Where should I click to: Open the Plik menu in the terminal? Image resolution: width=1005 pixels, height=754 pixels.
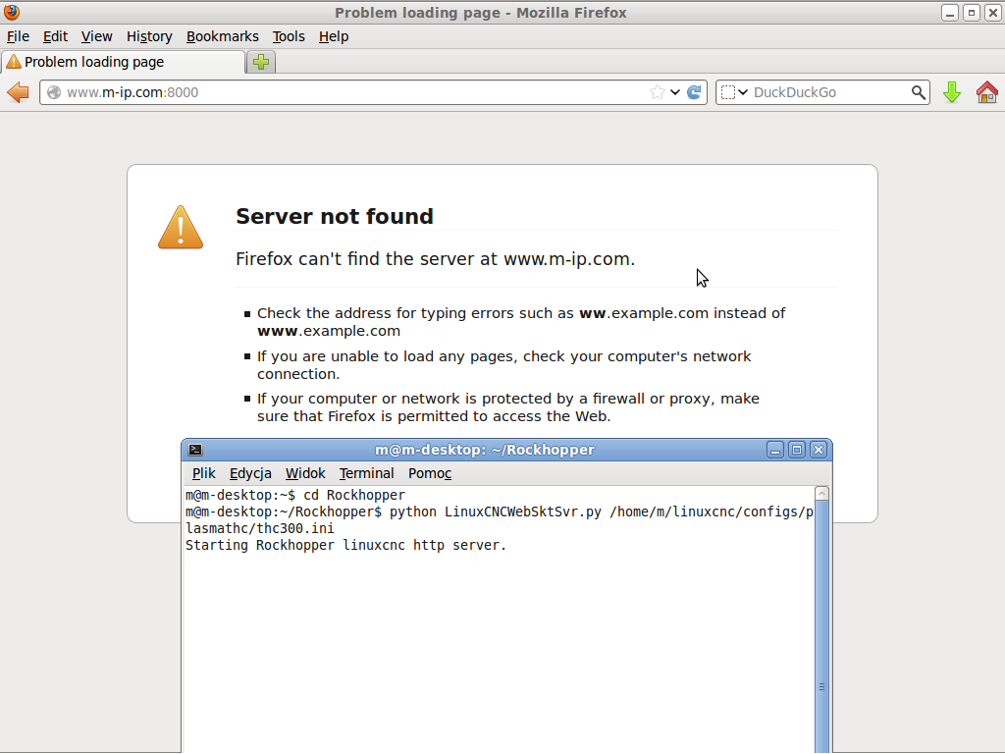click(204, 473)
